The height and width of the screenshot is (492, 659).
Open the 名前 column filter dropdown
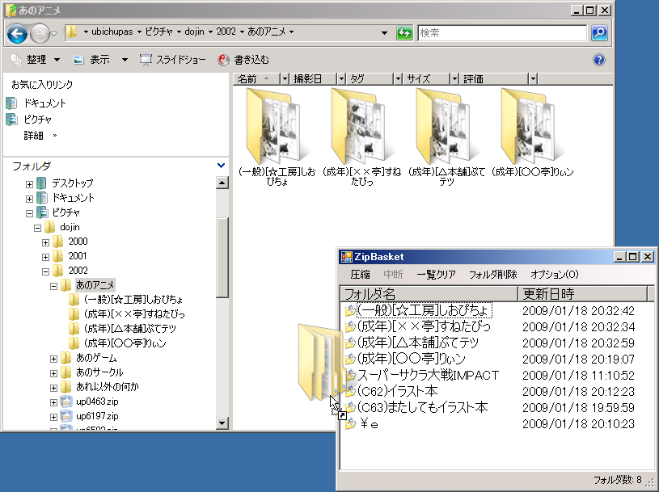[285, 78]
